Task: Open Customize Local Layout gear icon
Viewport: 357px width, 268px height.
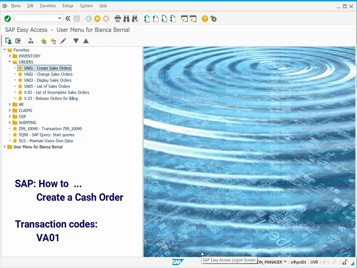Action: point(213,19)
